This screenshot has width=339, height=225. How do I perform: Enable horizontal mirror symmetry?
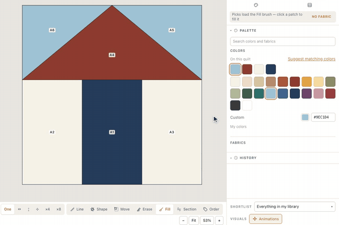[x=20, y=209]
